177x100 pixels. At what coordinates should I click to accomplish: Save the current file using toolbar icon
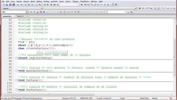coord(10,5)
